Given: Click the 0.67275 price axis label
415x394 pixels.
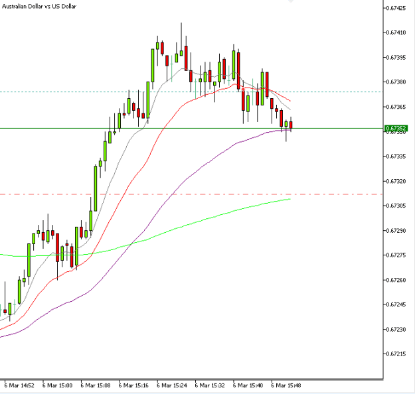Looking at the screenshot, I should click(x=396, y=255).
